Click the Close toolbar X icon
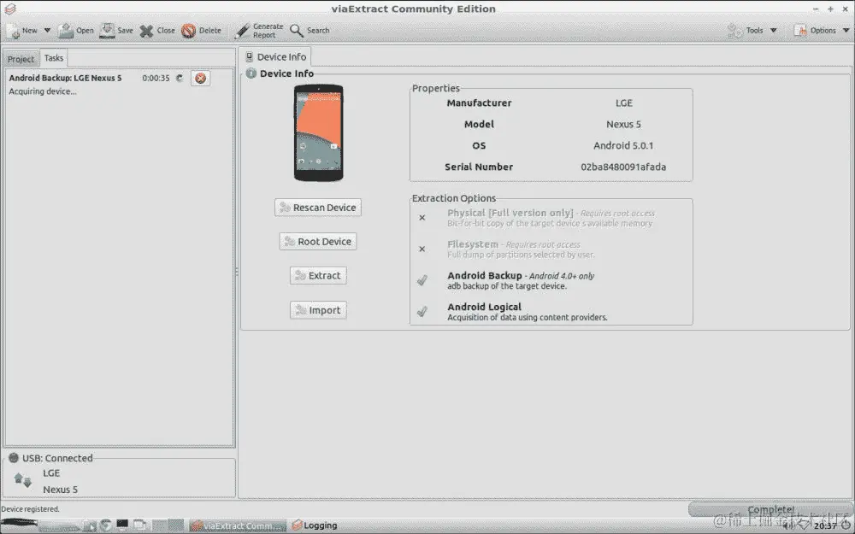The width and height of the screenshot is (855, 534). [x=146, y=31]
